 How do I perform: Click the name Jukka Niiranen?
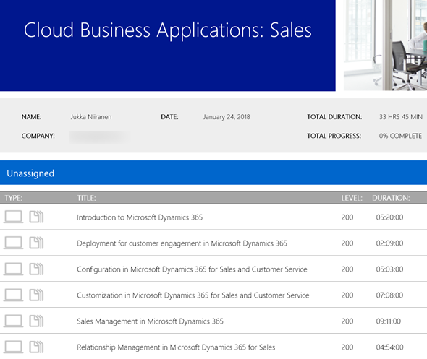click(x=91, y=117)
